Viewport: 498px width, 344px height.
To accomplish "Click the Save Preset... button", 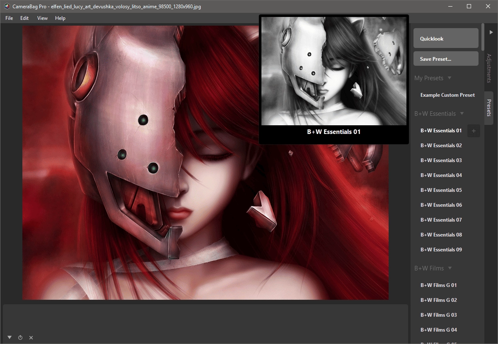I will (x=446, y=59).
